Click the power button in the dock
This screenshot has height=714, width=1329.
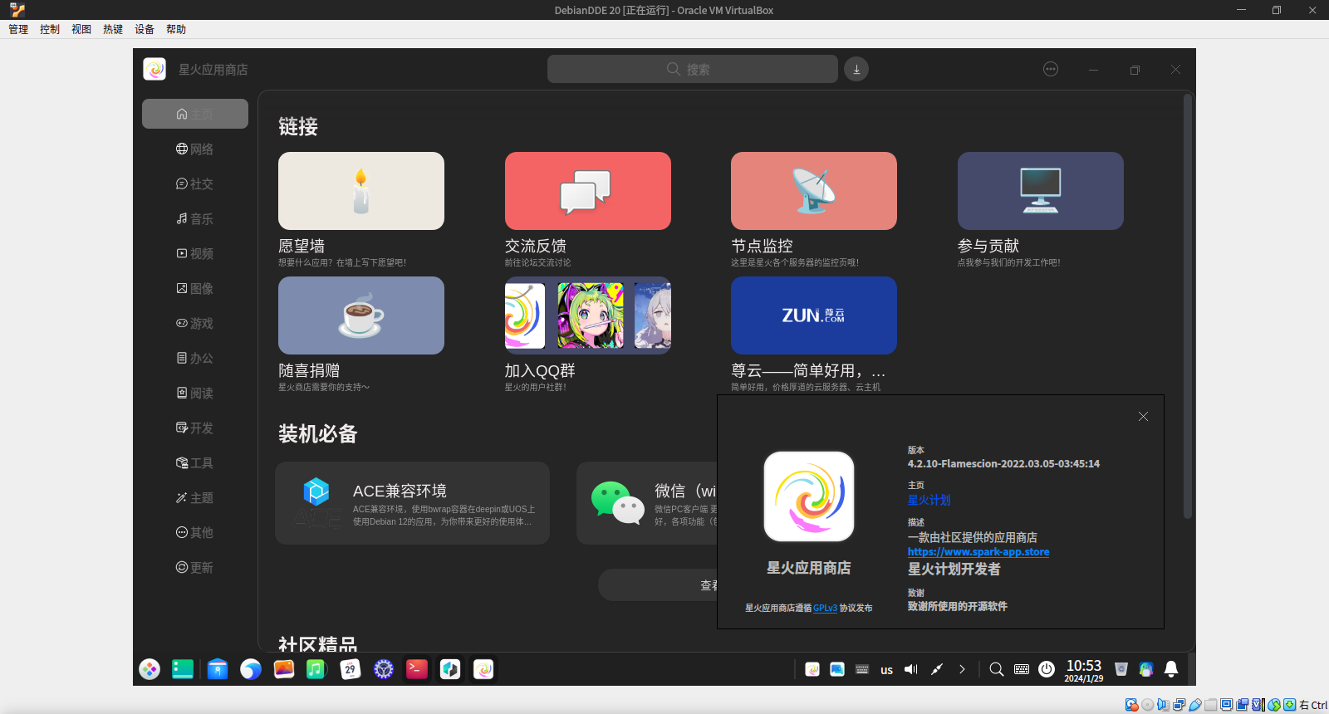tap(1047, 669)
